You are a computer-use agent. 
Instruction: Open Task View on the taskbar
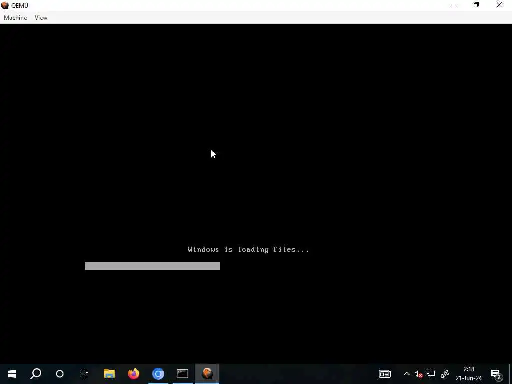pyautogui.click(x=84, y=374)
